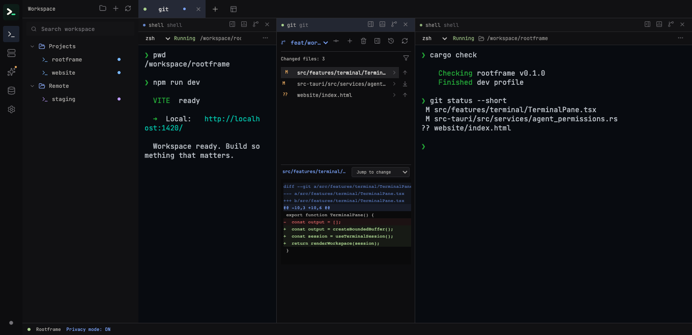Collapse the Remote folder
Viewport: 692px width, 335px height.
pos(33,86)
